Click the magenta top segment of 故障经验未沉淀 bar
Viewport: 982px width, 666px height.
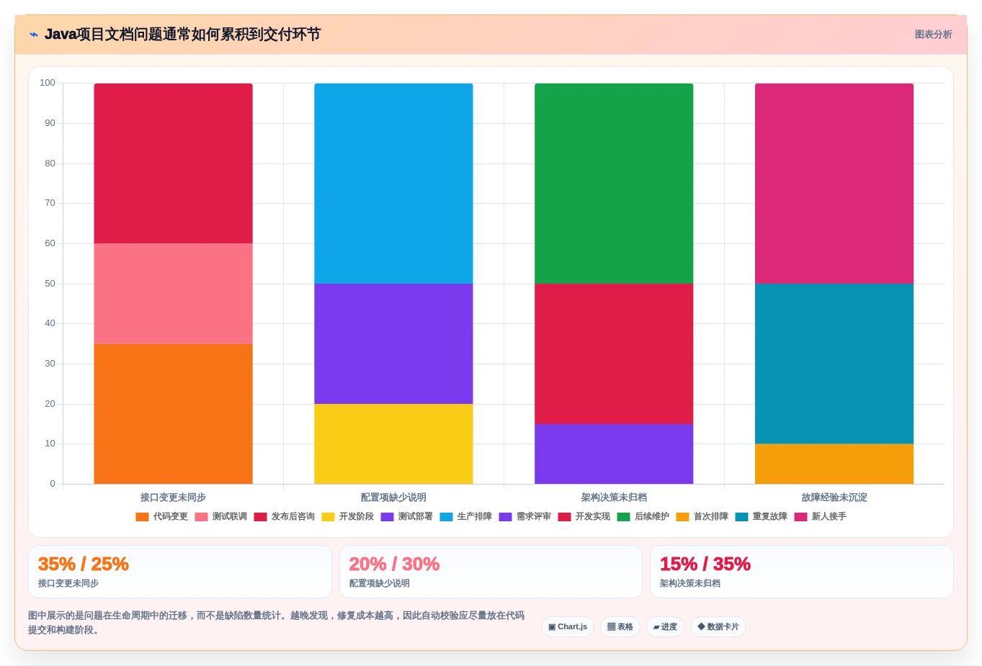point(834,184)
